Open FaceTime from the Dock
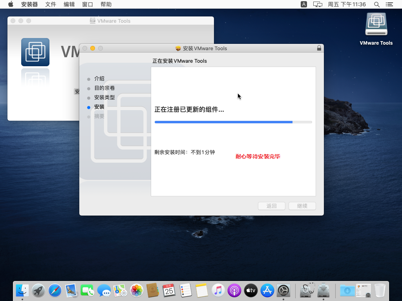The height and width of the screenshot is (301, 402). point(88,290)
